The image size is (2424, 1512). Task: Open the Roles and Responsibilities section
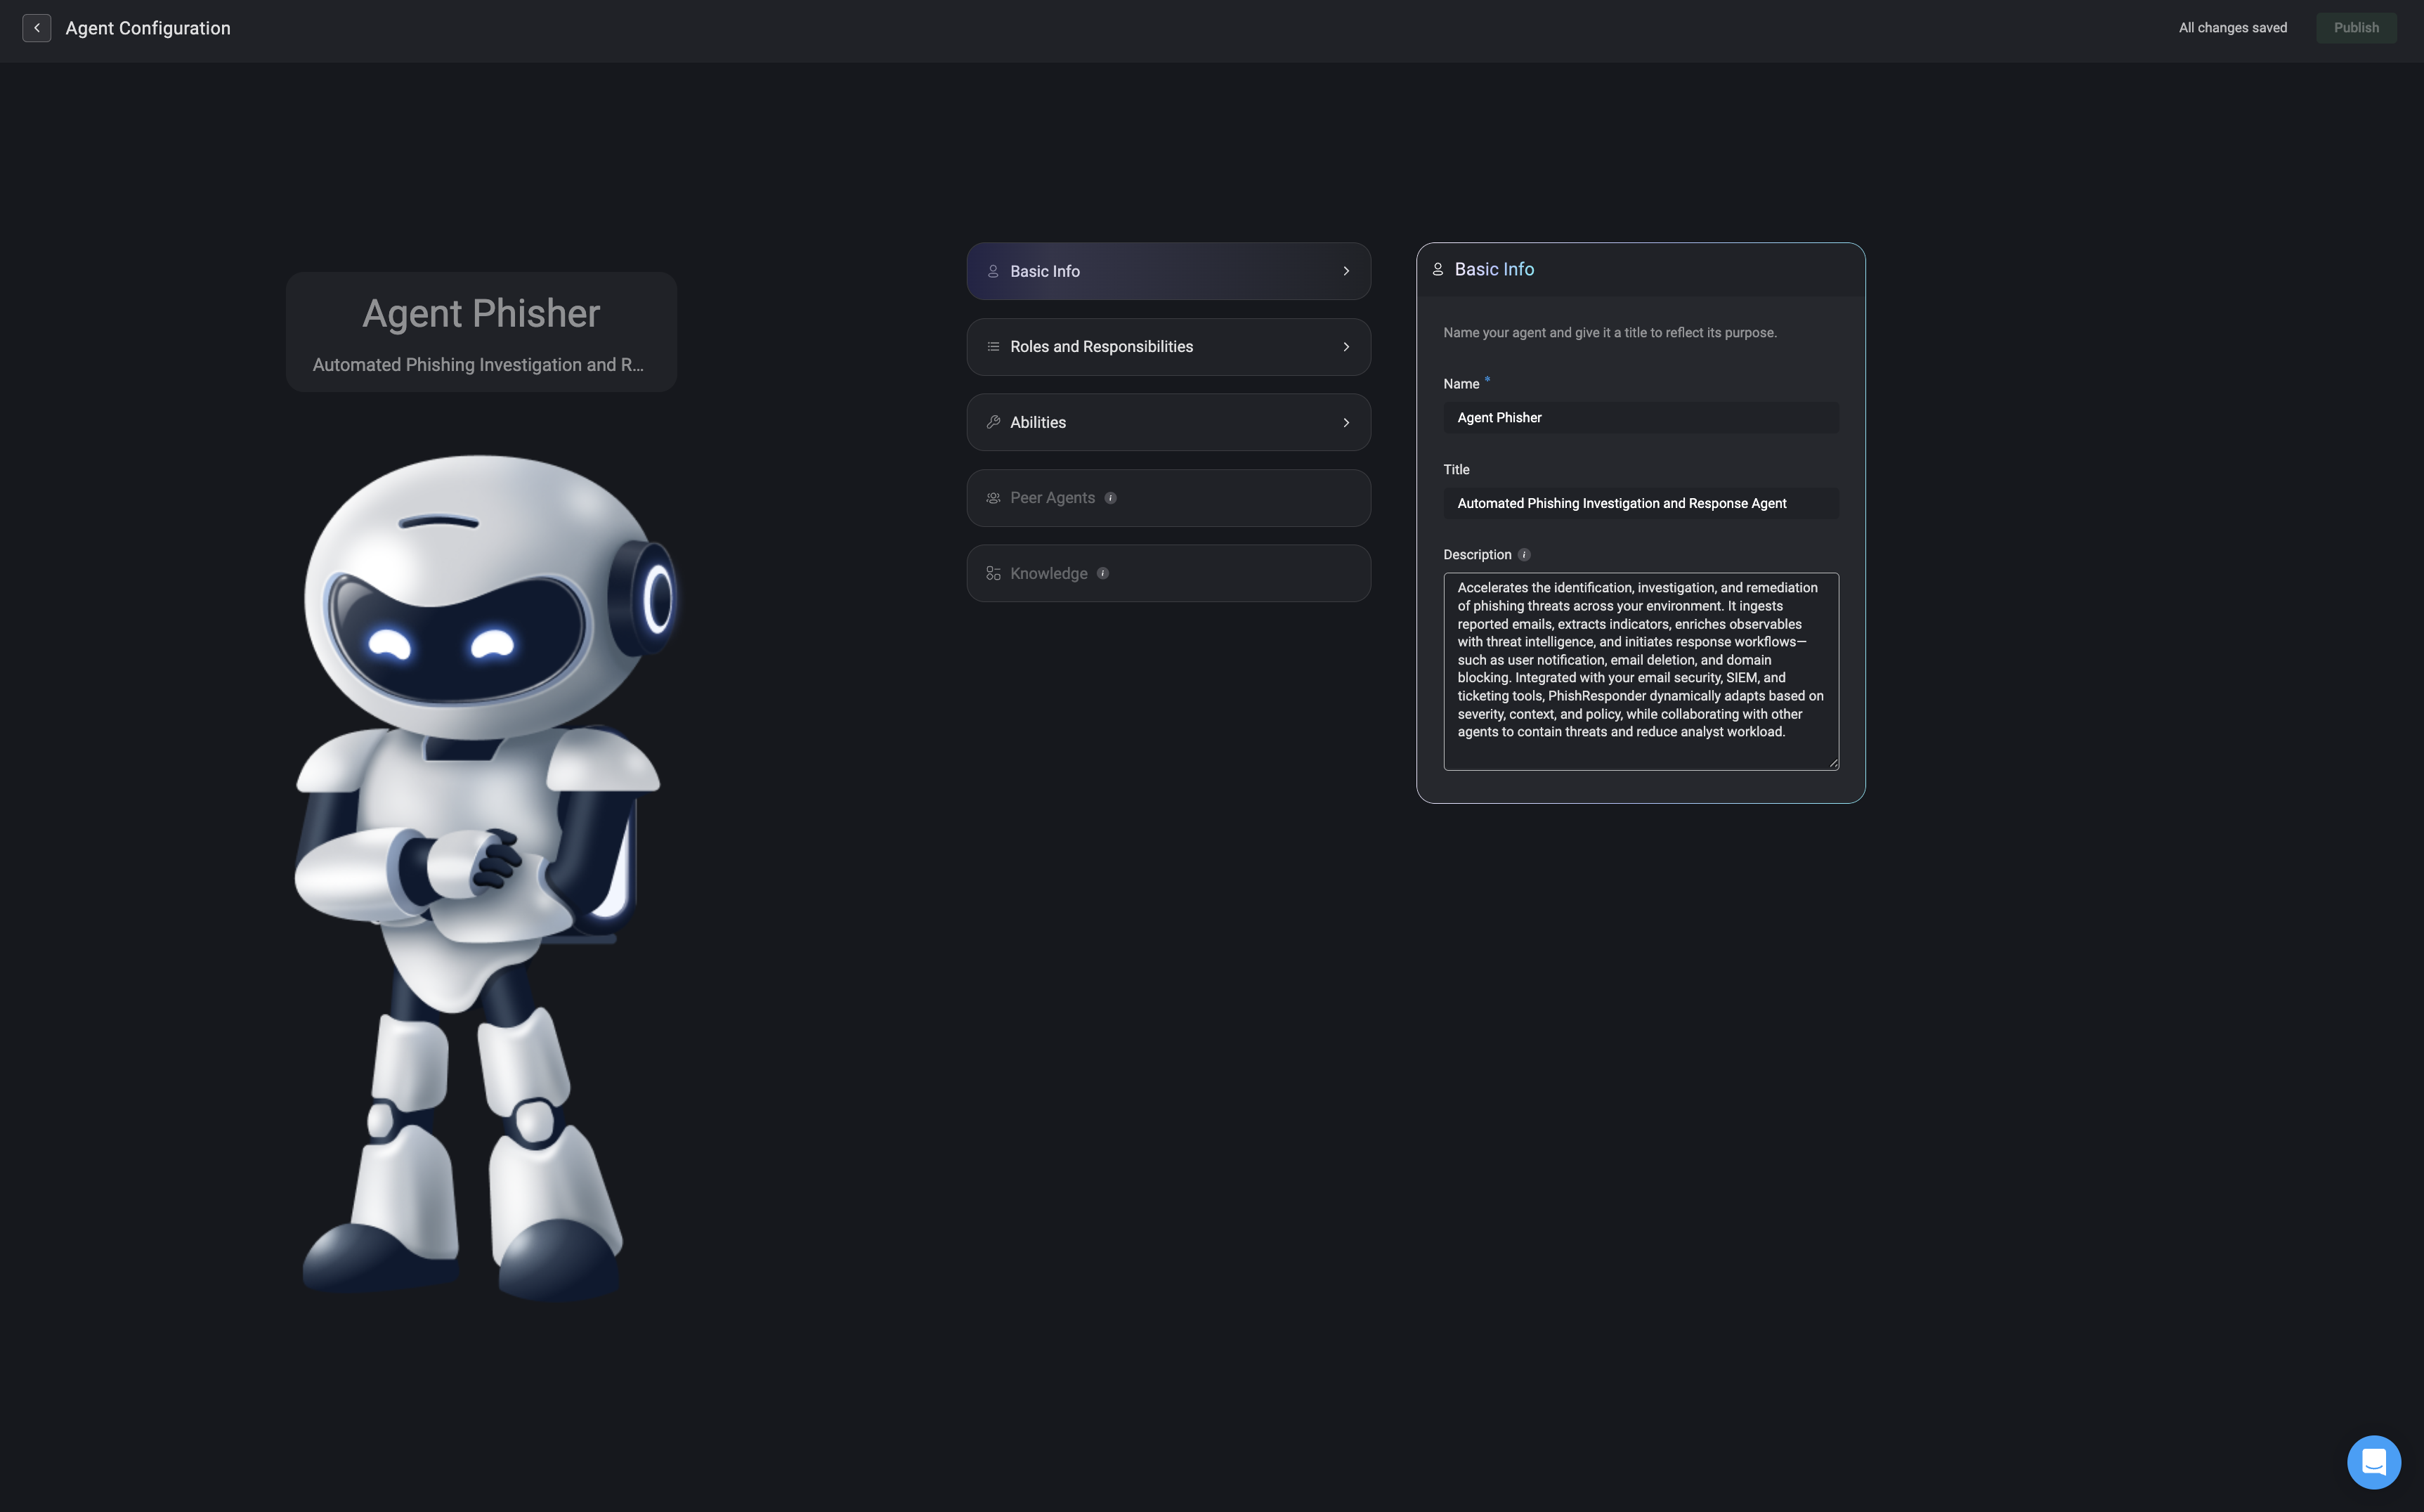coord(1168,347)
